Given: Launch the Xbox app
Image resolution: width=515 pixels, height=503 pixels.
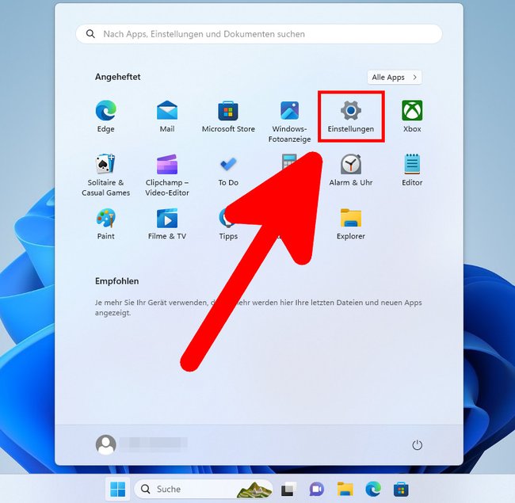Looking at the screenshot, I should (412, 116).
